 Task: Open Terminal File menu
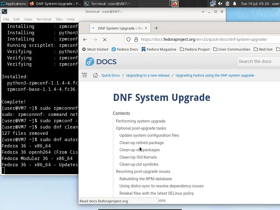pos(6,19)
